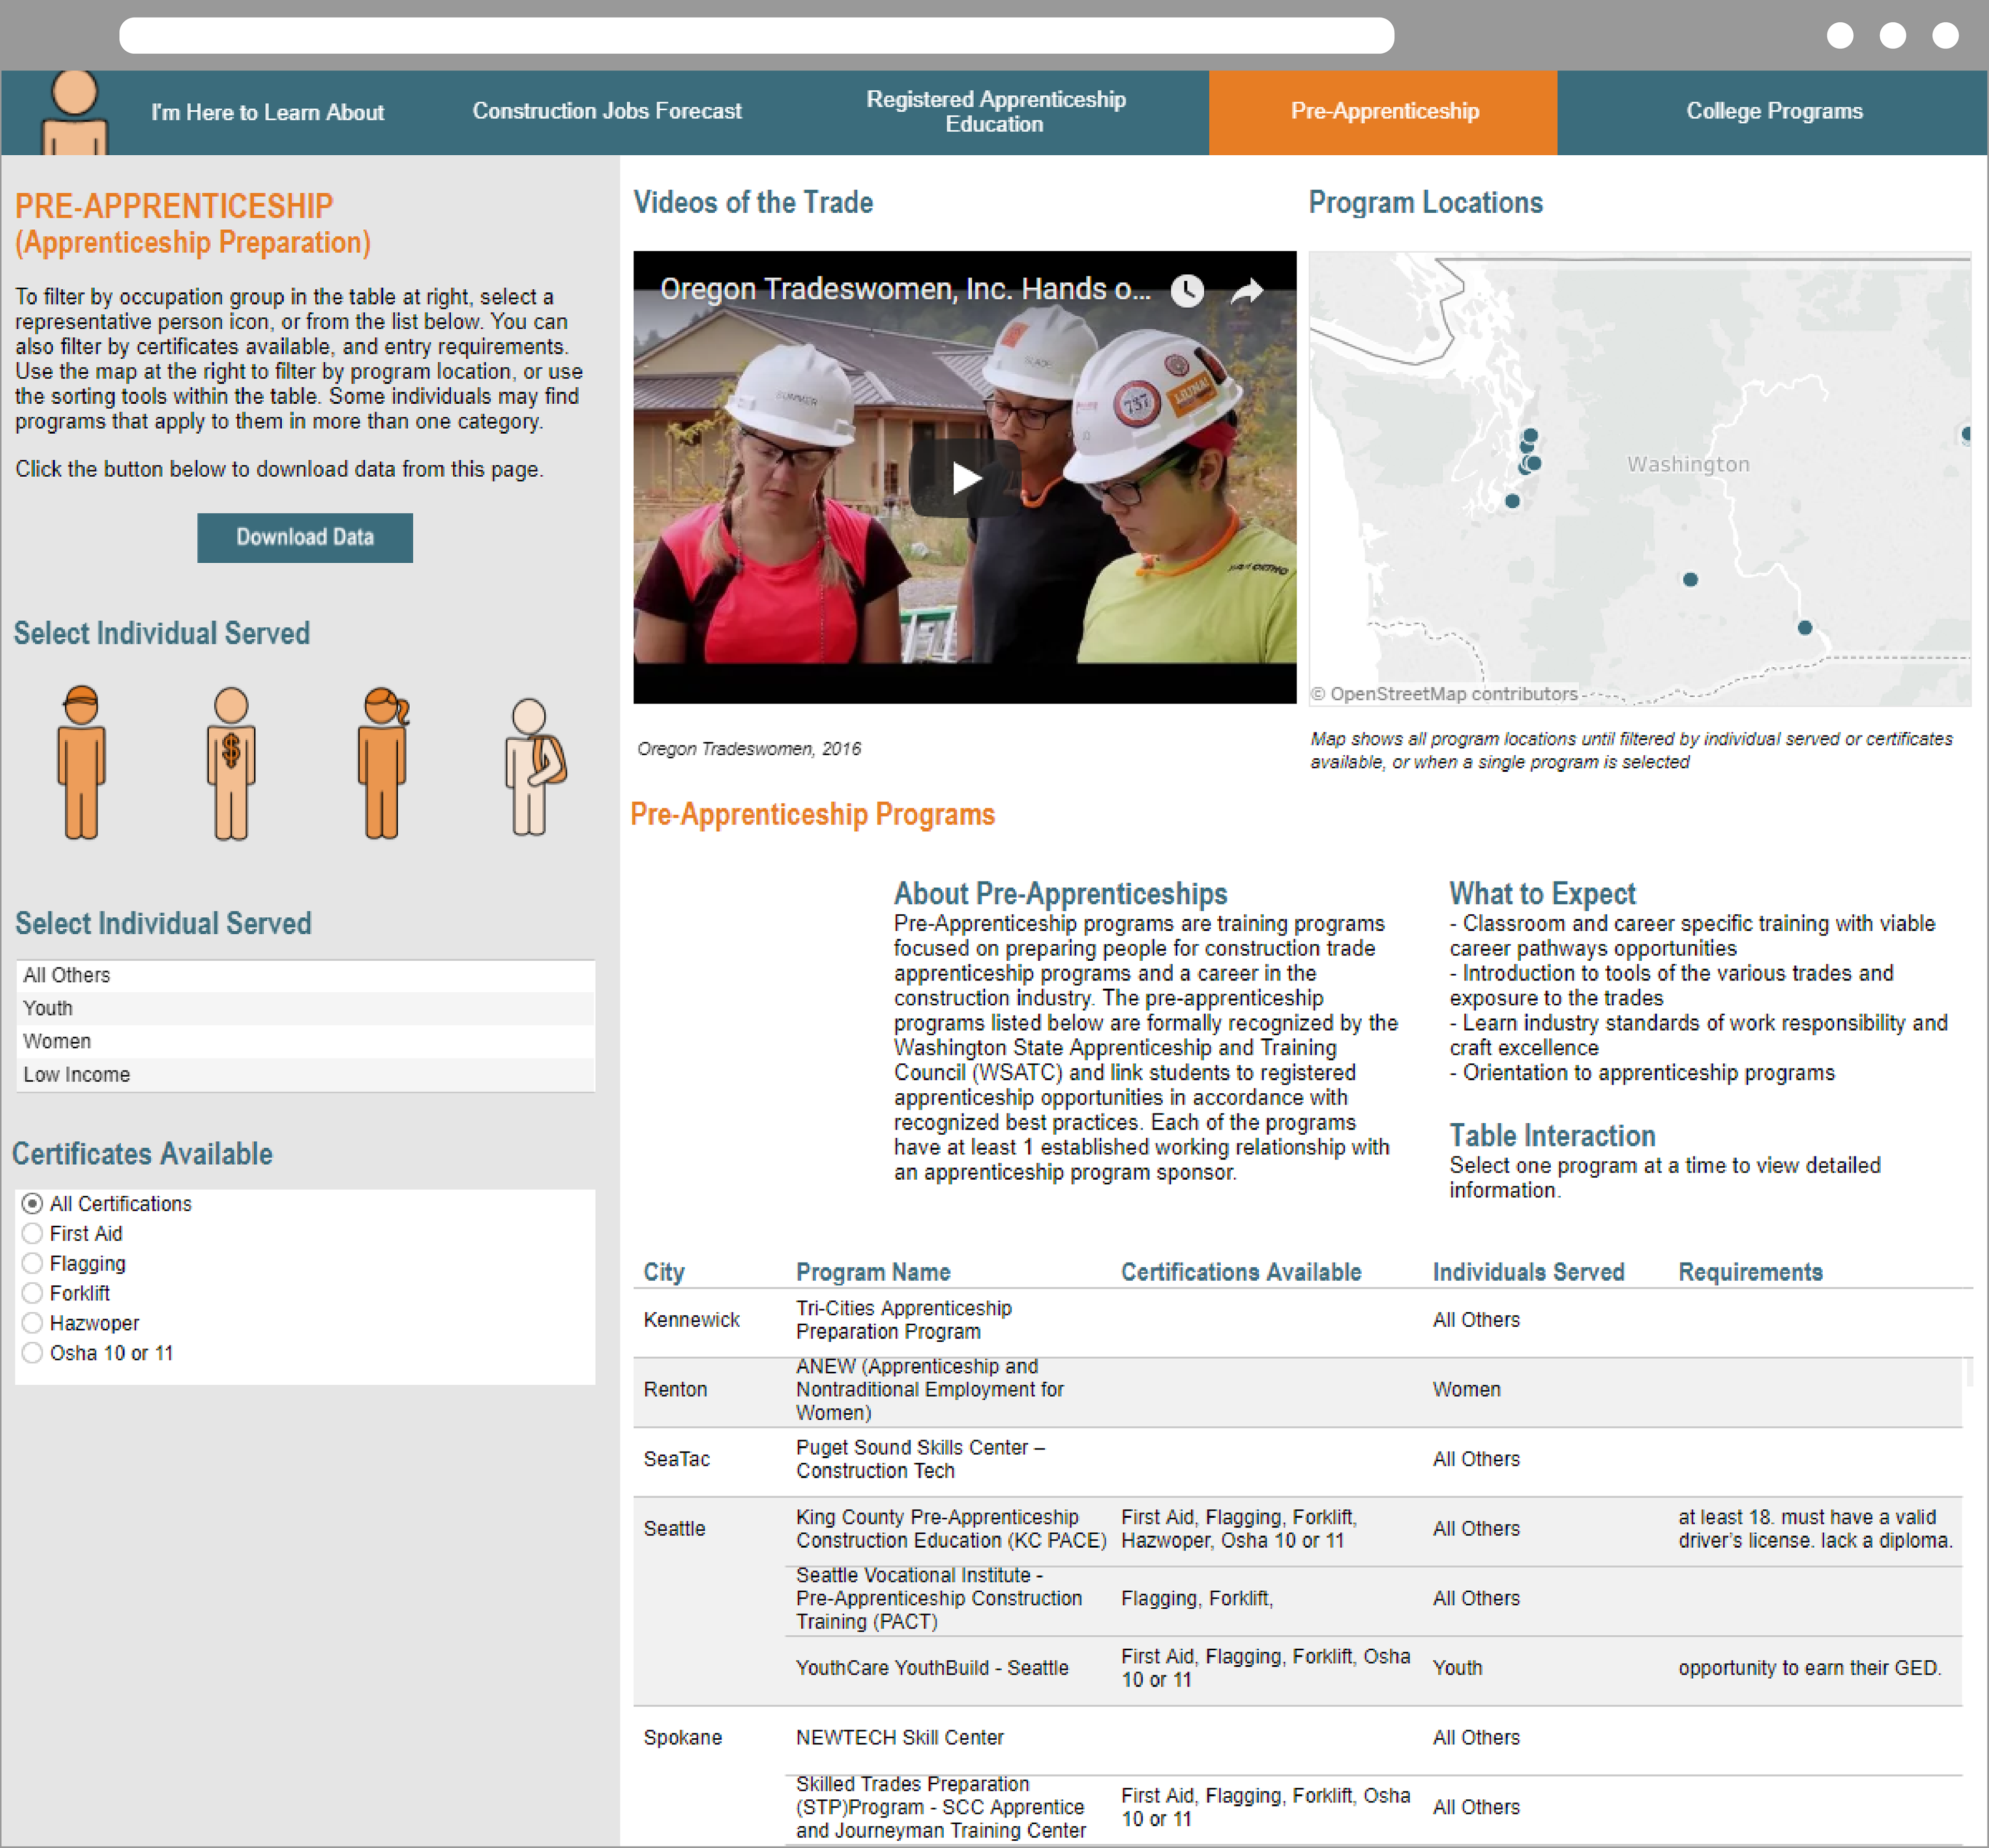The width and height of the screenshot is (1989, 1848).
Task: Click the SeaTac city cell
Action: point(676,1459)
